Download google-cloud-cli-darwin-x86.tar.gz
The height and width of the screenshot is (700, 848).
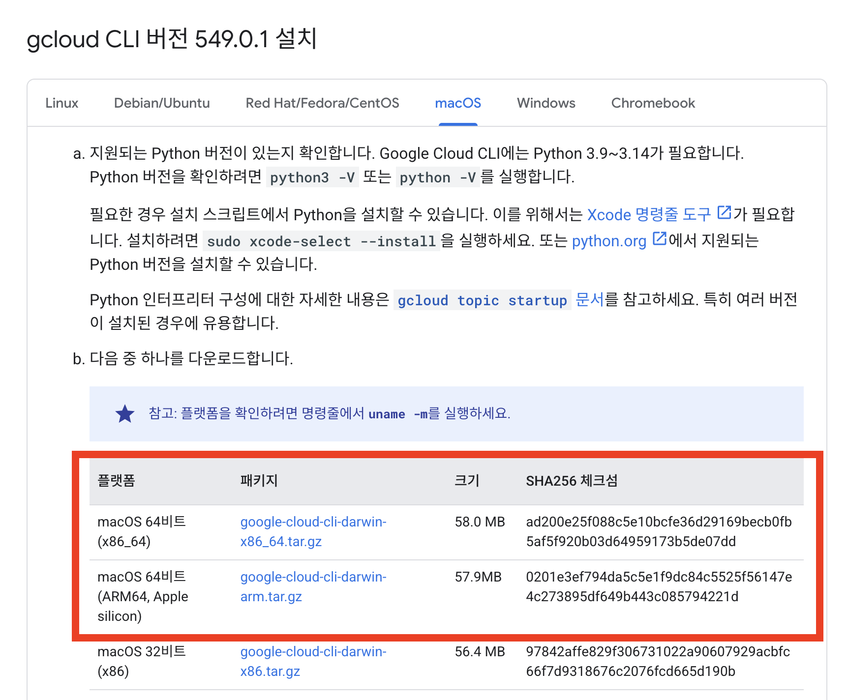pyautogui.click(x=313, y=662)
